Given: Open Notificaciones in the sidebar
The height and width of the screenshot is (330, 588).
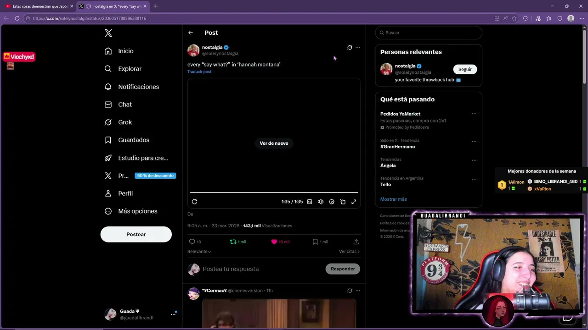Looking at the screenshot, I should tap(131, 87).
